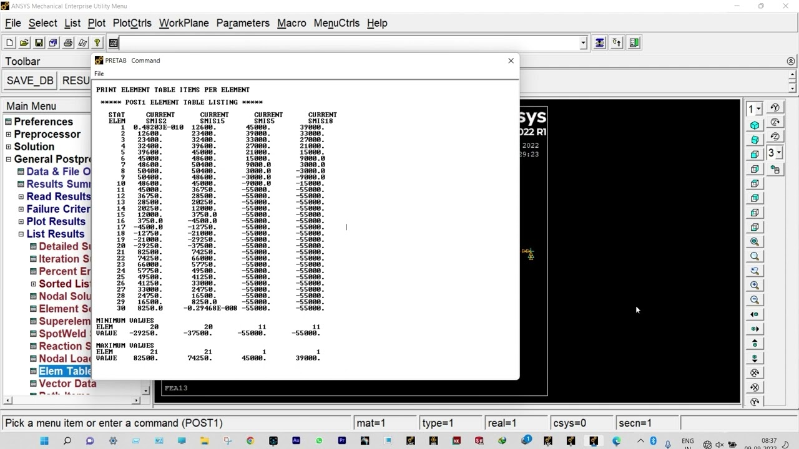Select the Isometric View icon
Screen dimensions: 799x449
(x=755, y=125)
